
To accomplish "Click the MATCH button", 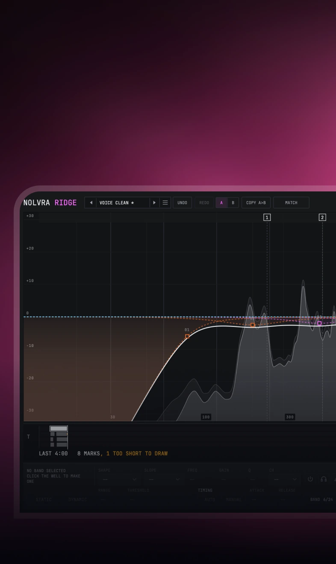I will (x=291, y=203).
